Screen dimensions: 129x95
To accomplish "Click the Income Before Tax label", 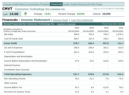I will (x=13, y=87).
